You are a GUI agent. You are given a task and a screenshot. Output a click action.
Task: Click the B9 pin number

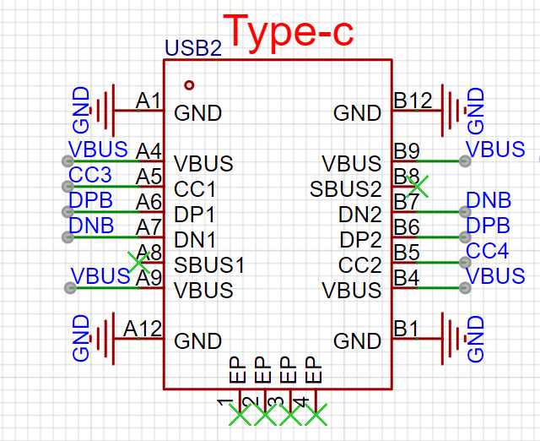(407, 151)
